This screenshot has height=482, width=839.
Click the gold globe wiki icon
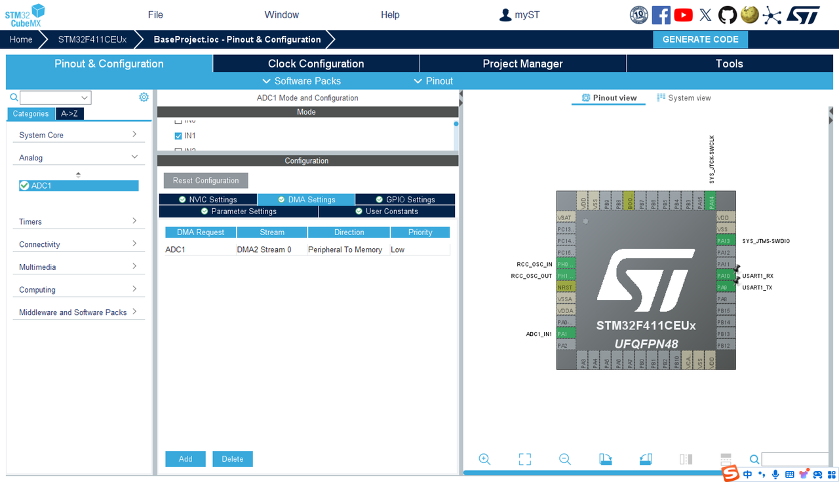pos(750,14)
